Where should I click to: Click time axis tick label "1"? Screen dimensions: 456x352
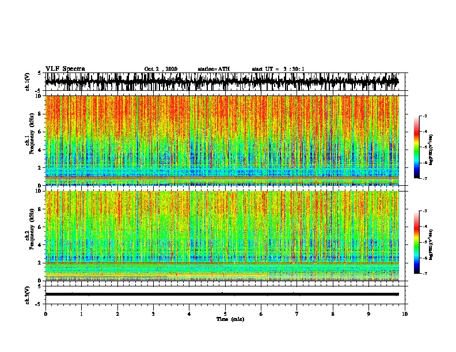[x=81, y=313]
